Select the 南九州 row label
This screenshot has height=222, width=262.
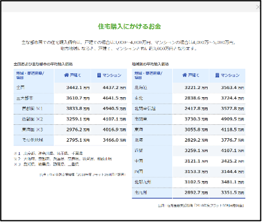coord(141,192)
